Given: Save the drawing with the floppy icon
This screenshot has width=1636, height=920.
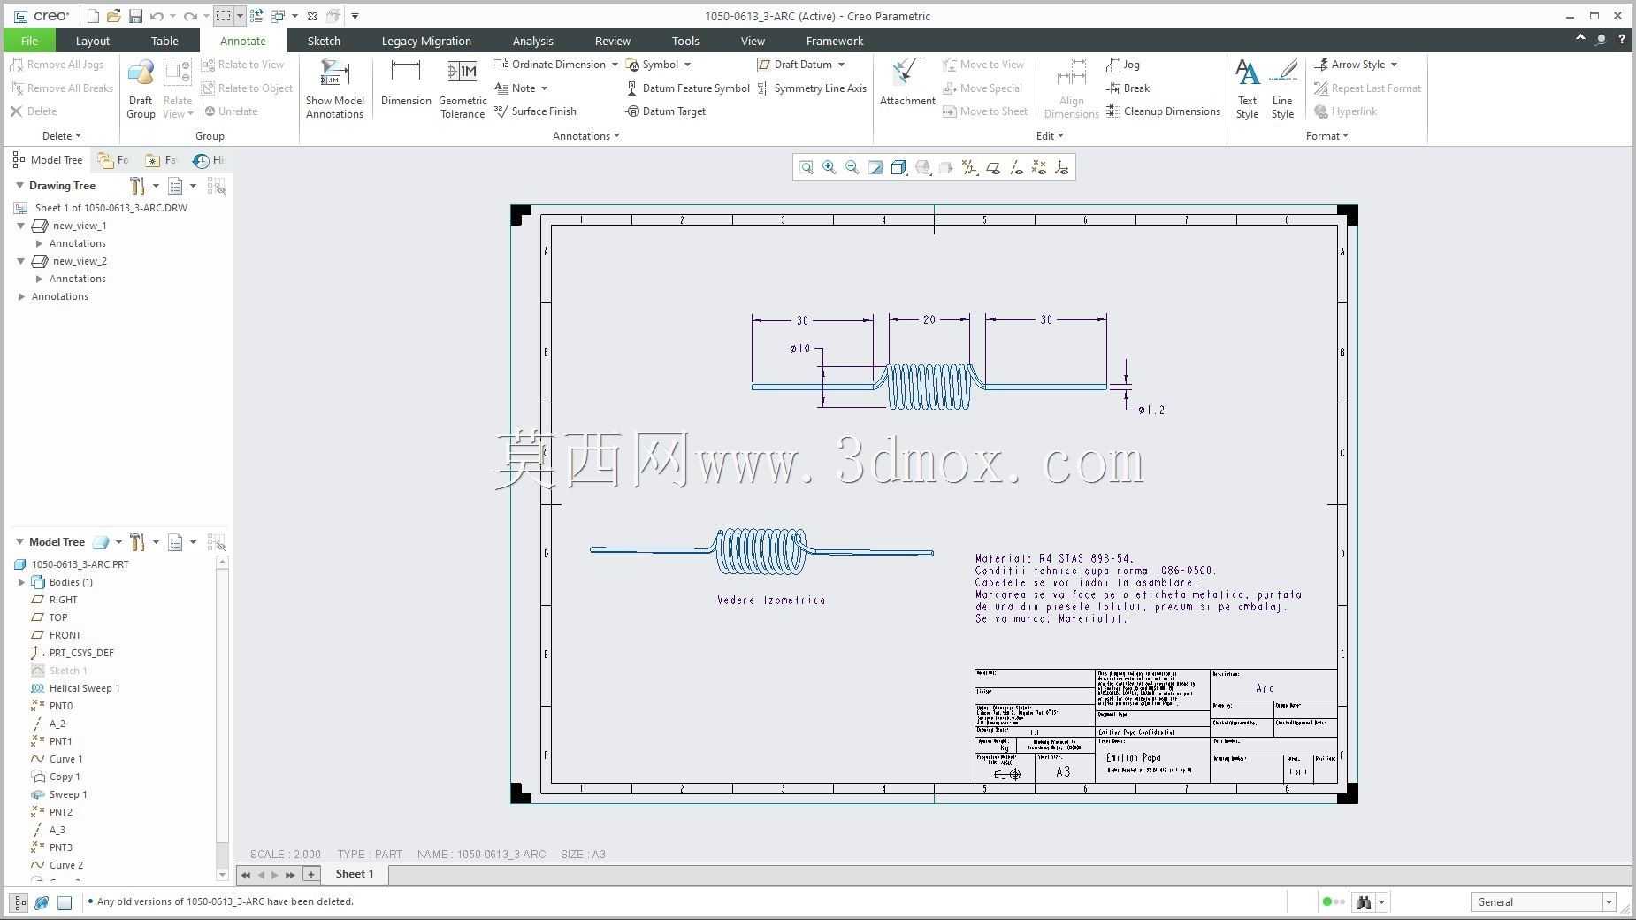Looking at the screenshot, I should tap(135, 16).
